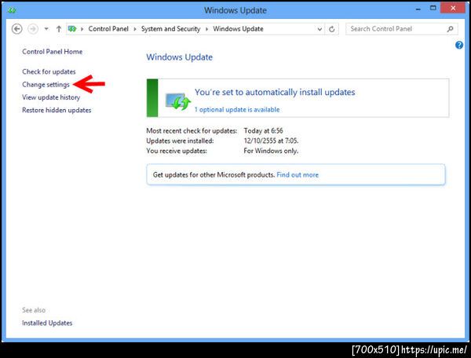Close the Windows Update window

click(x=453, y=9)
